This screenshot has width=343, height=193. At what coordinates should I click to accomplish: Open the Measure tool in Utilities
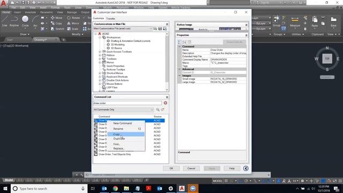click(x=295, y=21)
